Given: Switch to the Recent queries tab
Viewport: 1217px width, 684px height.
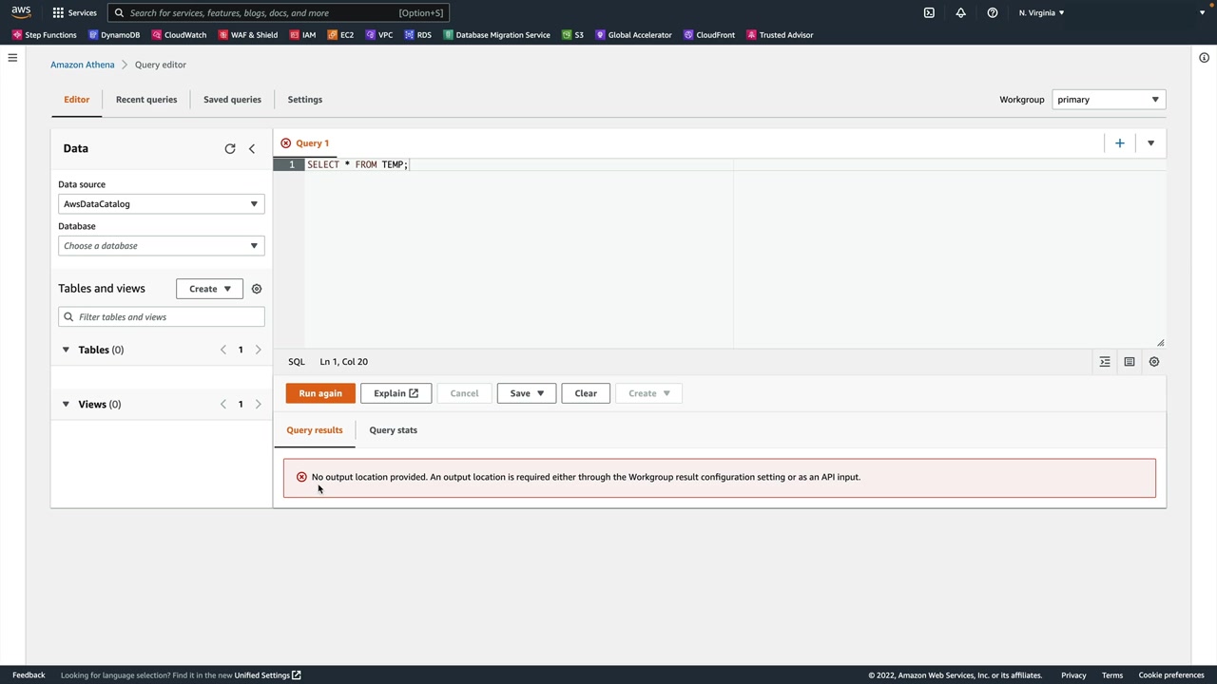Looking at the screenshot, I should click(x=146, y=100).
